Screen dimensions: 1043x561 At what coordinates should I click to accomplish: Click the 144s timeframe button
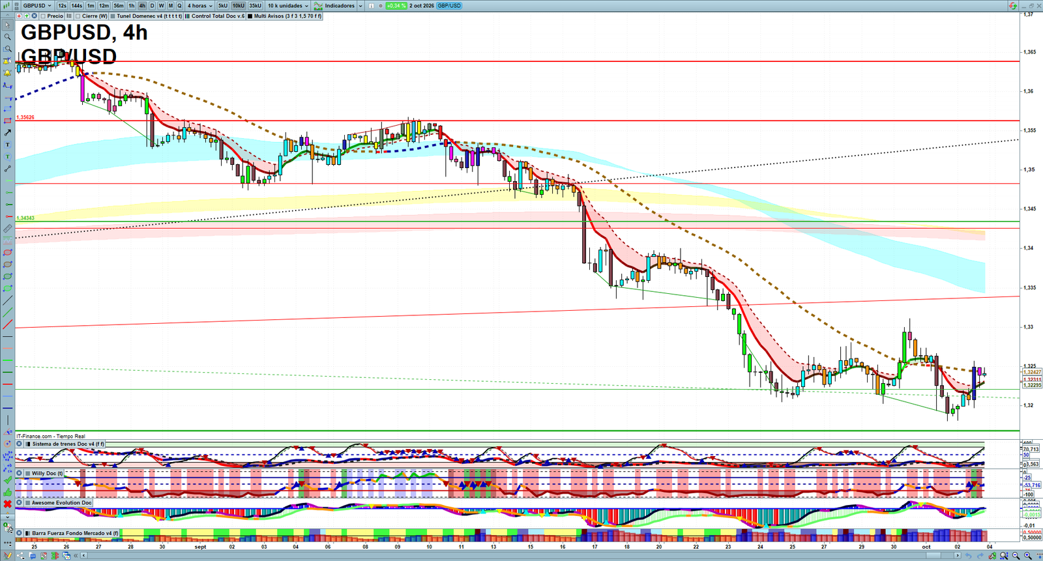[76, 6]
